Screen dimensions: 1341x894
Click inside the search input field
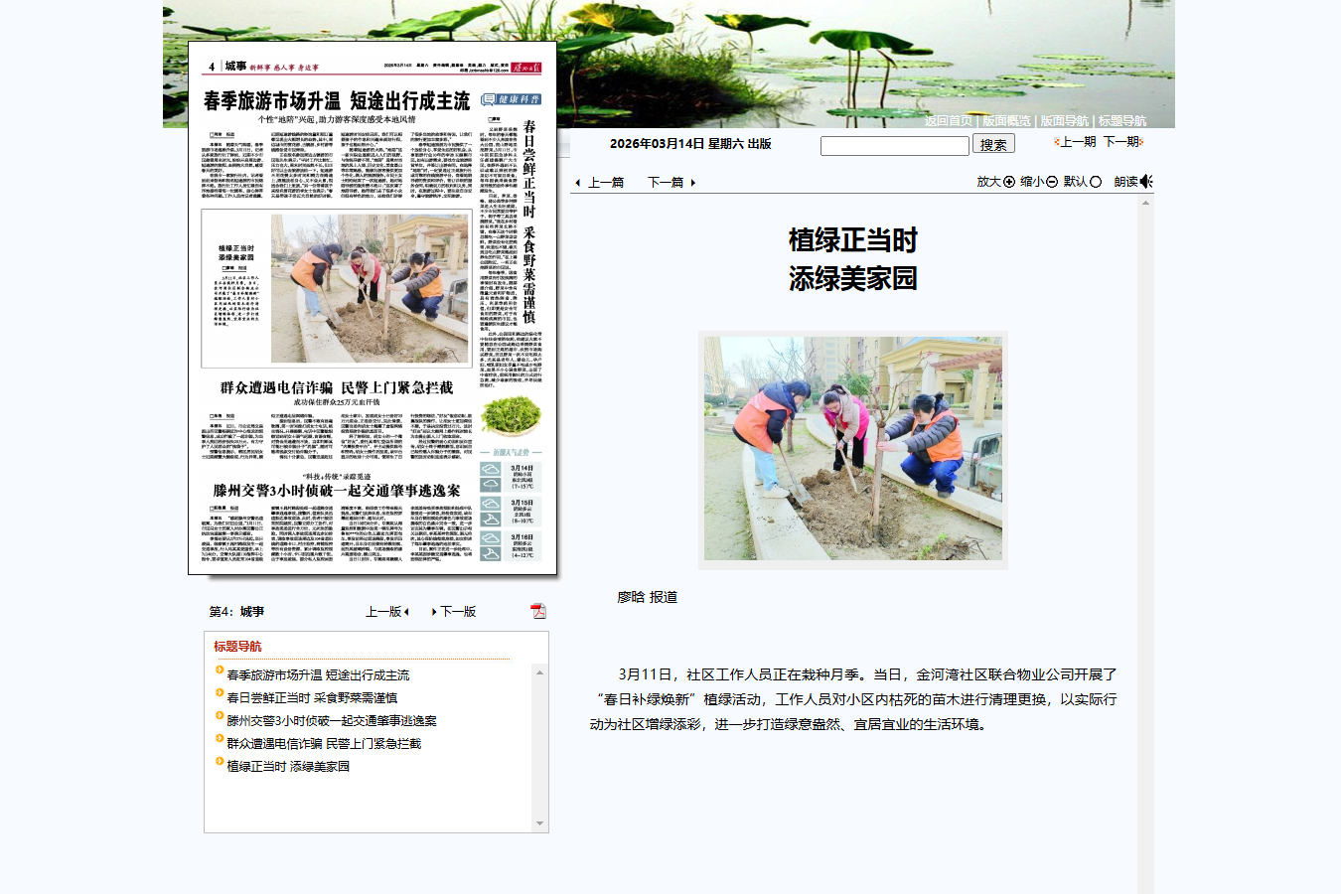[x=894, y=145]
